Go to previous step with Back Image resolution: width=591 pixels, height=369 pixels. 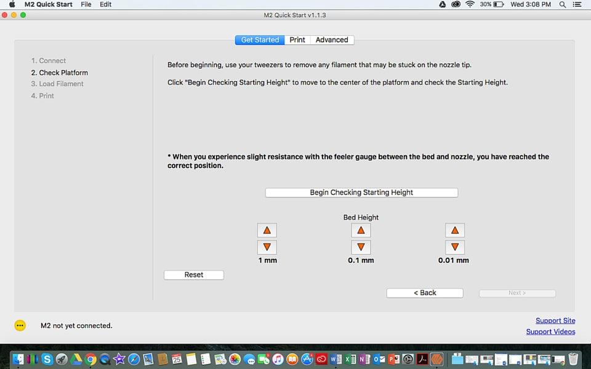[x=425, y=293]
